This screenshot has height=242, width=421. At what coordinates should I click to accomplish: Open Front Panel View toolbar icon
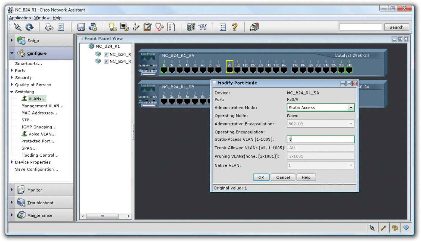(191, 27)
